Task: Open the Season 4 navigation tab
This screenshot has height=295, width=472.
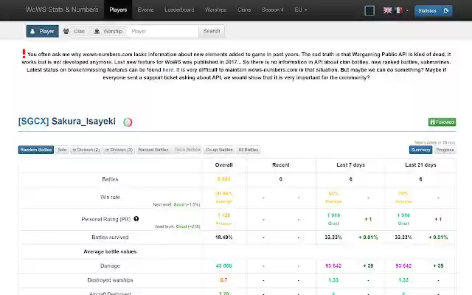Action: coord(272,10)
